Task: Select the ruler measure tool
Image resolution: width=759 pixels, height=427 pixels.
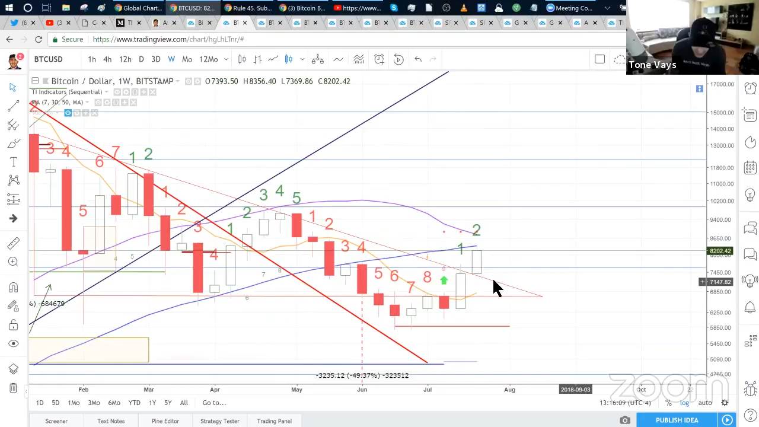Action: coord(13,243)
